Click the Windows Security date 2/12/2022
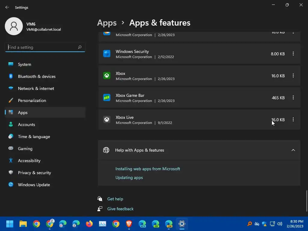Image resolution: width=308 pixels, height=231 pixels. [166, 57]
